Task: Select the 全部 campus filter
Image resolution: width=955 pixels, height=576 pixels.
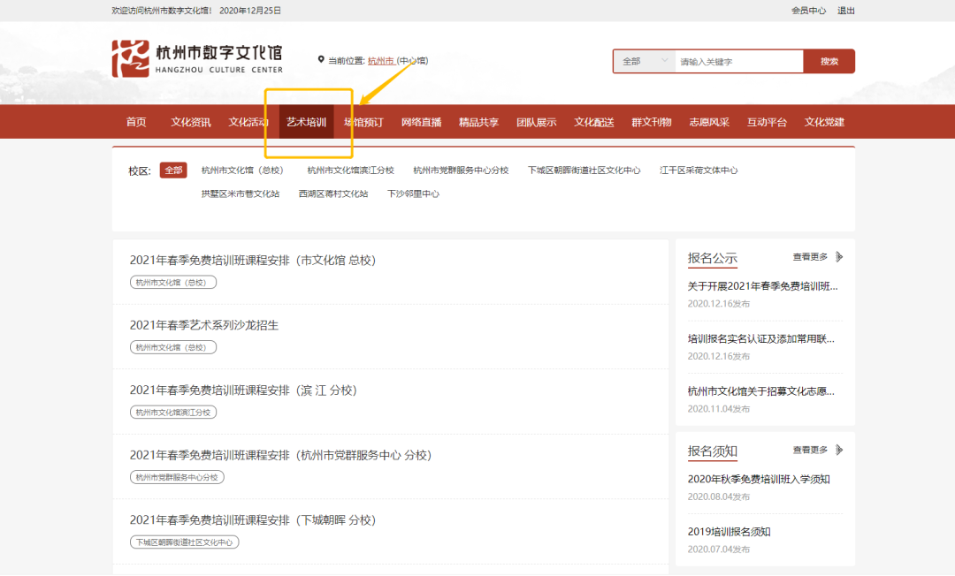Action: (x=173, y=171)
